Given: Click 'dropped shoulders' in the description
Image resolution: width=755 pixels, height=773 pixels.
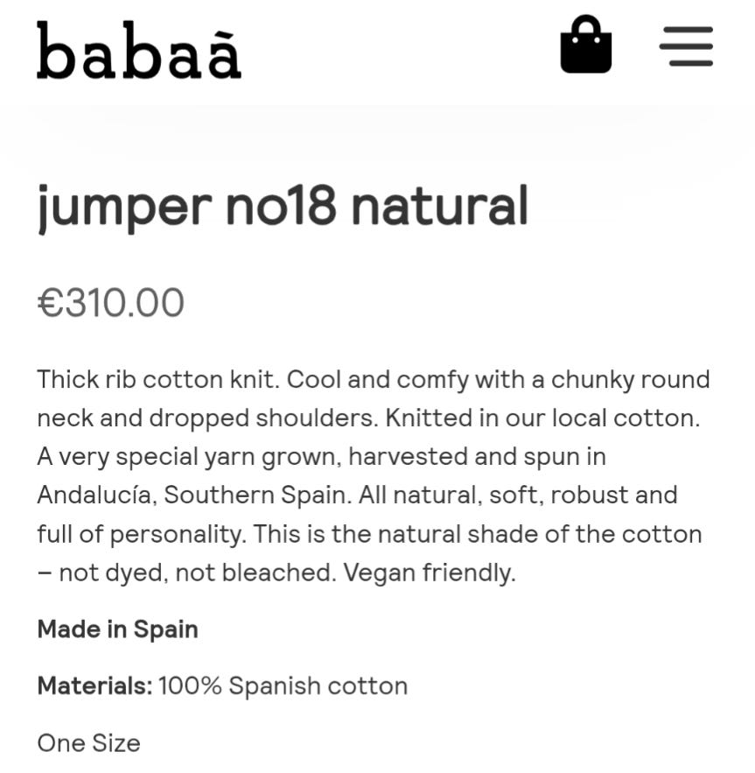Looking at the screenshot, I should pos(263,418).
